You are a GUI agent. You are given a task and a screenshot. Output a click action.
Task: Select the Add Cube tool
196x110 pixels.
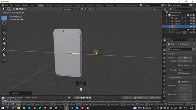pyautogui.click(x=4, y=61)
